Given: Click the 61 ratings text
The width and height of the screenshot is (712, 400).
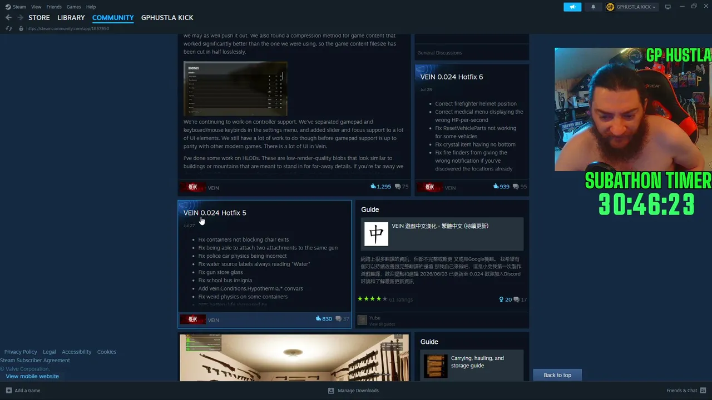Looking at the screenshot, I should coord(400,299).
